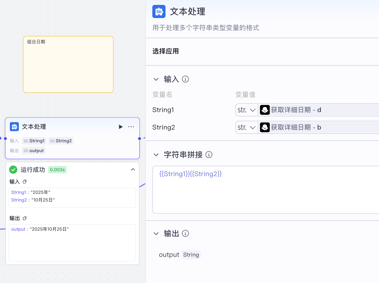This screenshot has height=283, width=379.
Task: Click the green 运行成功 status checkmark
Action: point(13,170)
